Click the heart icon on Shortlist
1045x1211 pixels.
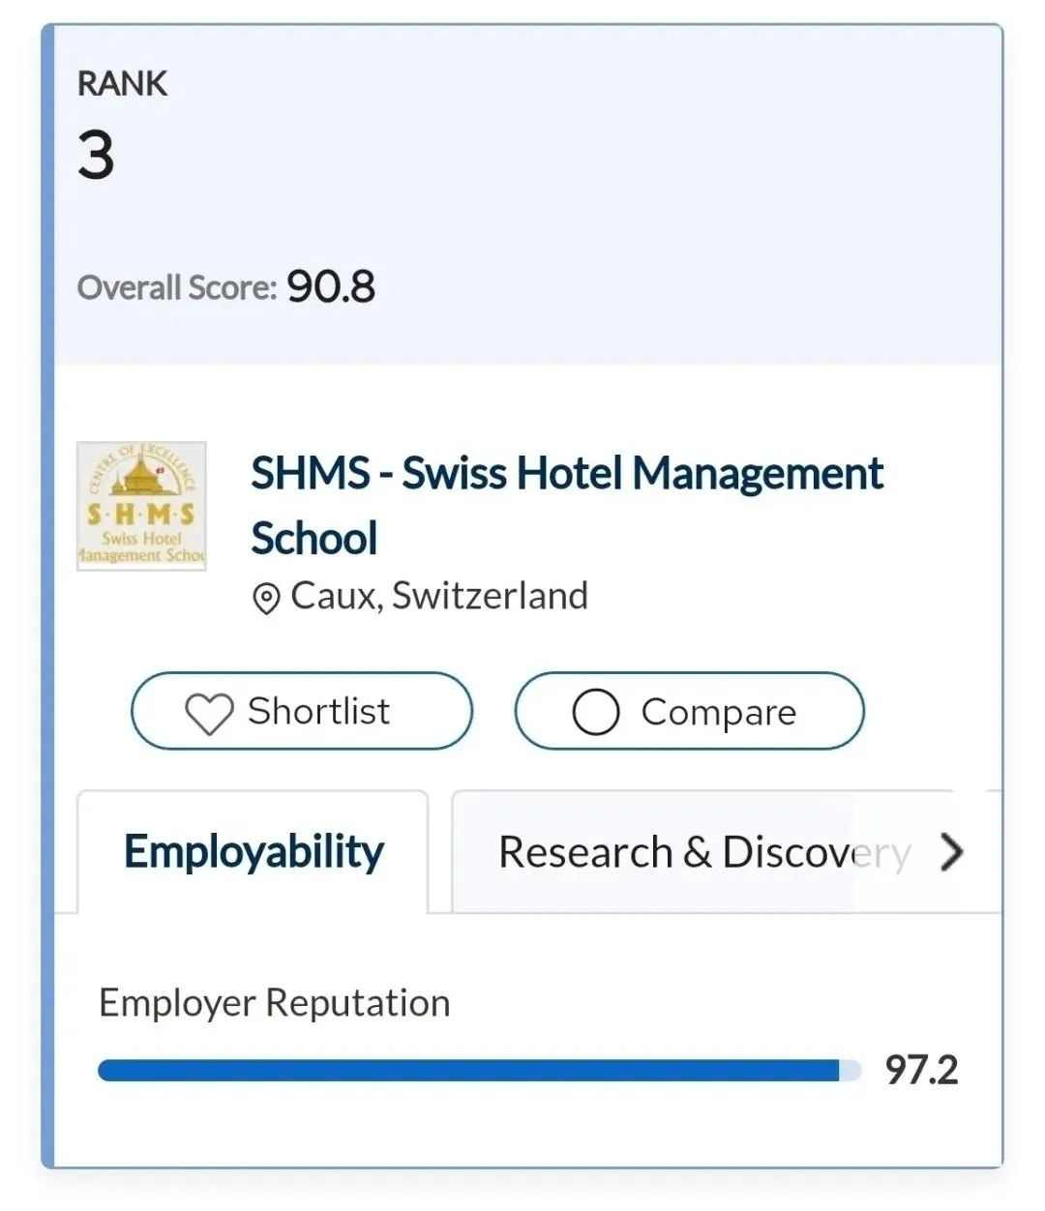[x=209, y=714]
